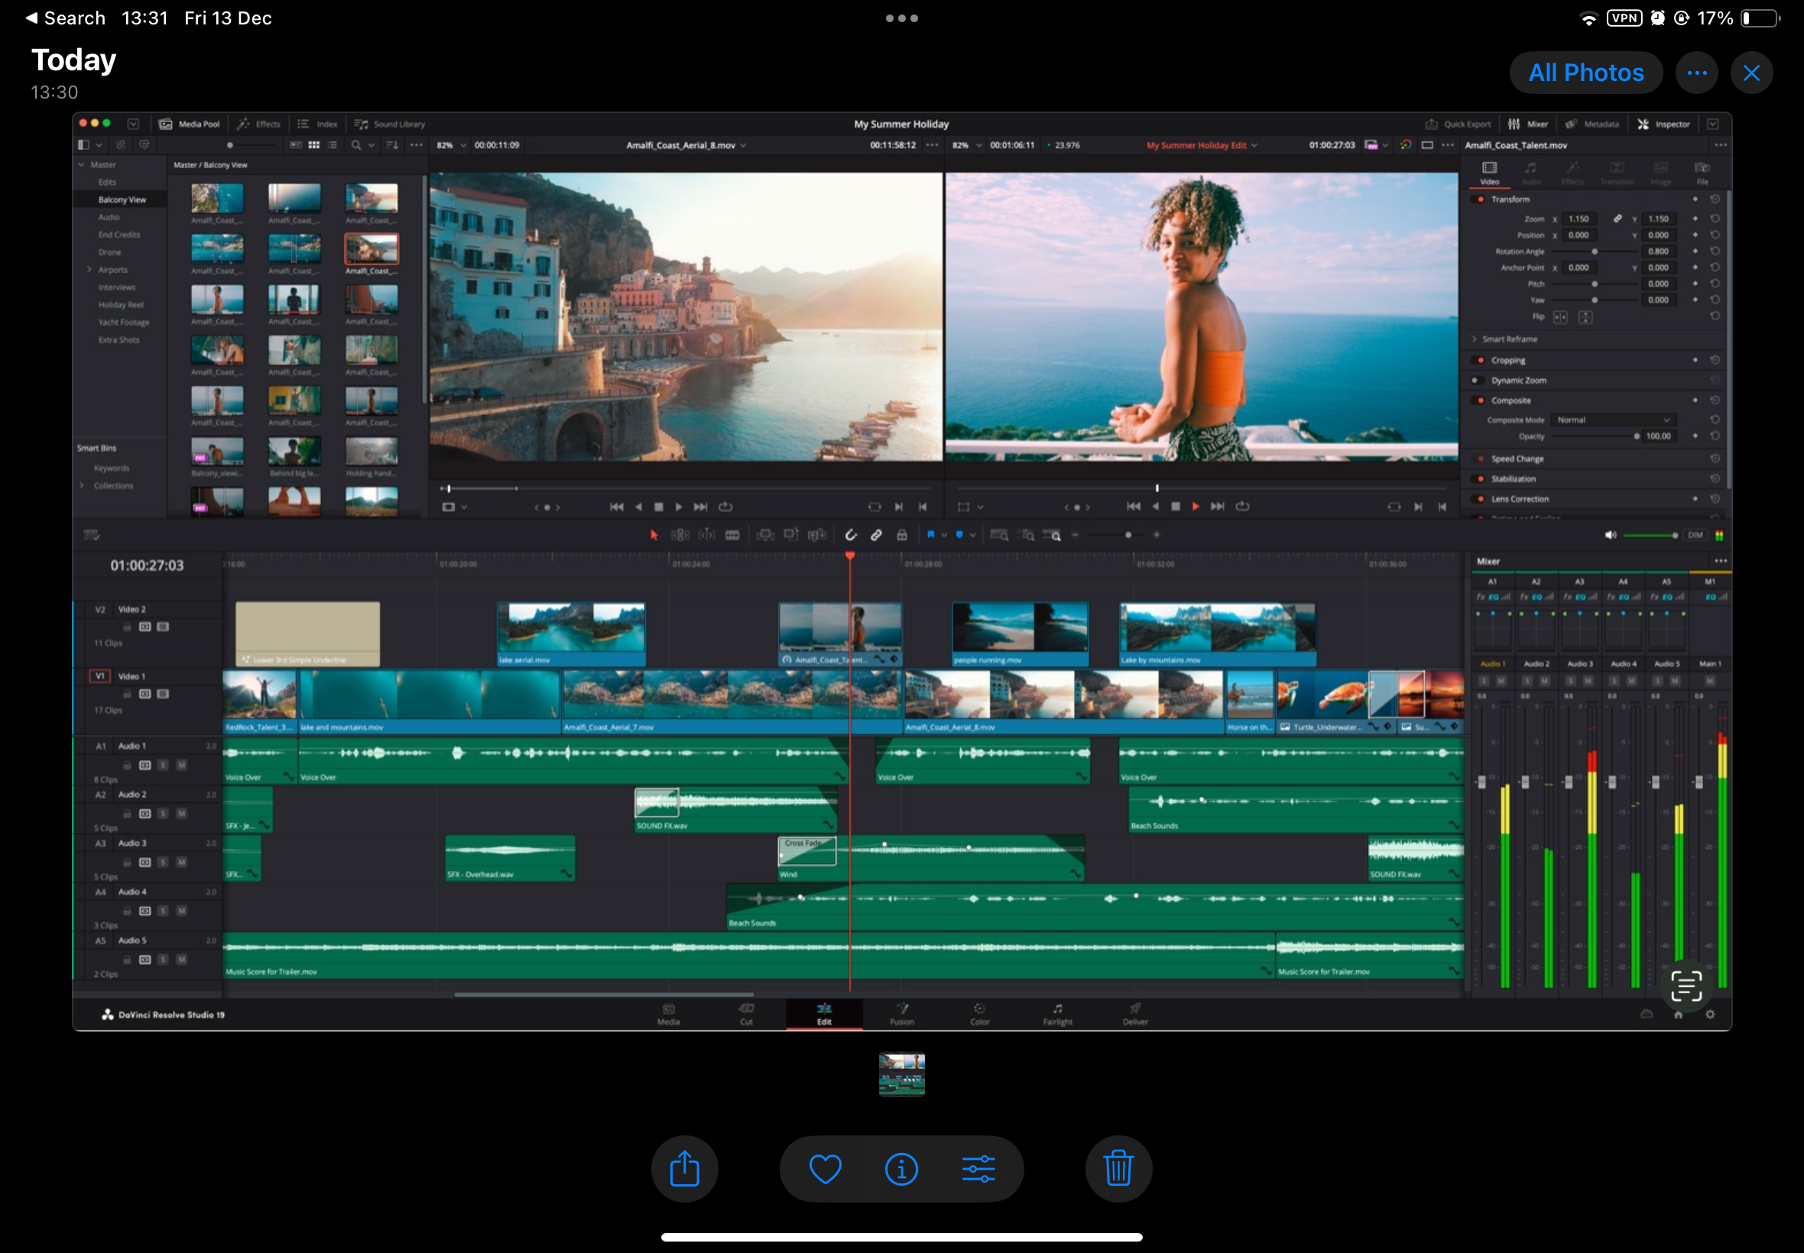Open the photo Info panel

click(x=900, y=1169)
